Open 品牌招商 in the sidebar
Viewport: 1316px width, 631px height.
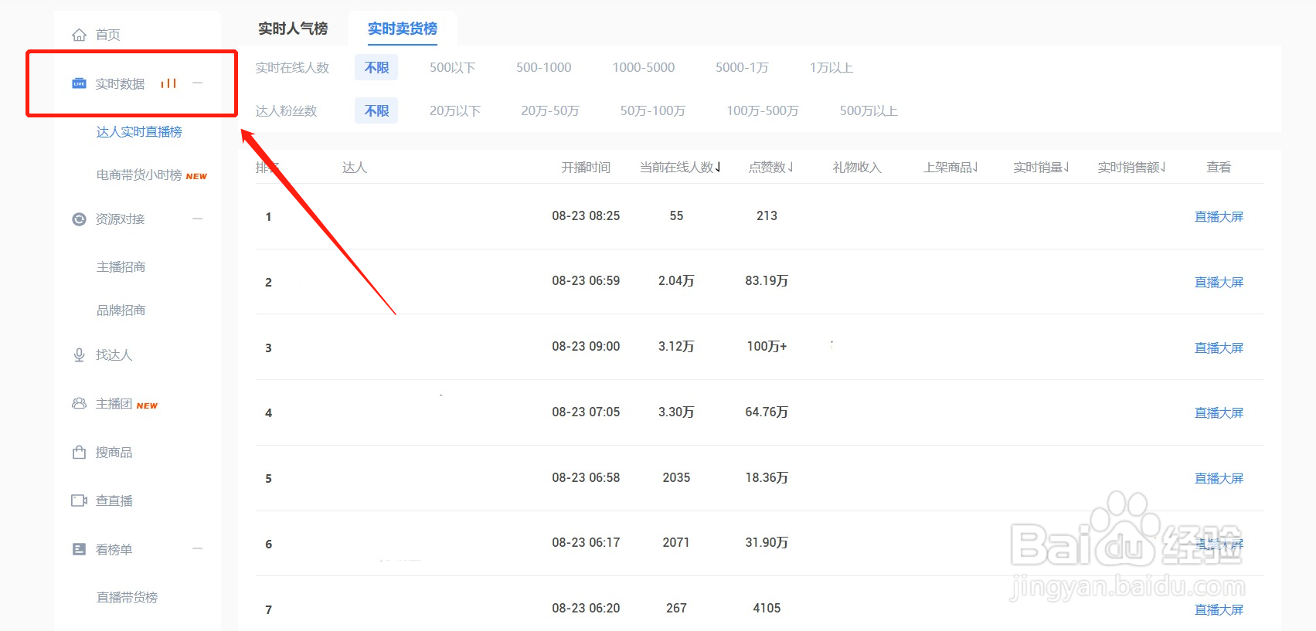point(121,310)
